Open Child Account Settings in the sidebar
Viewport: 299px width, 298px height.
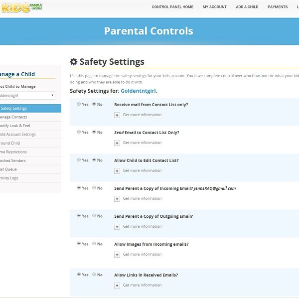[x=30, y=135]
